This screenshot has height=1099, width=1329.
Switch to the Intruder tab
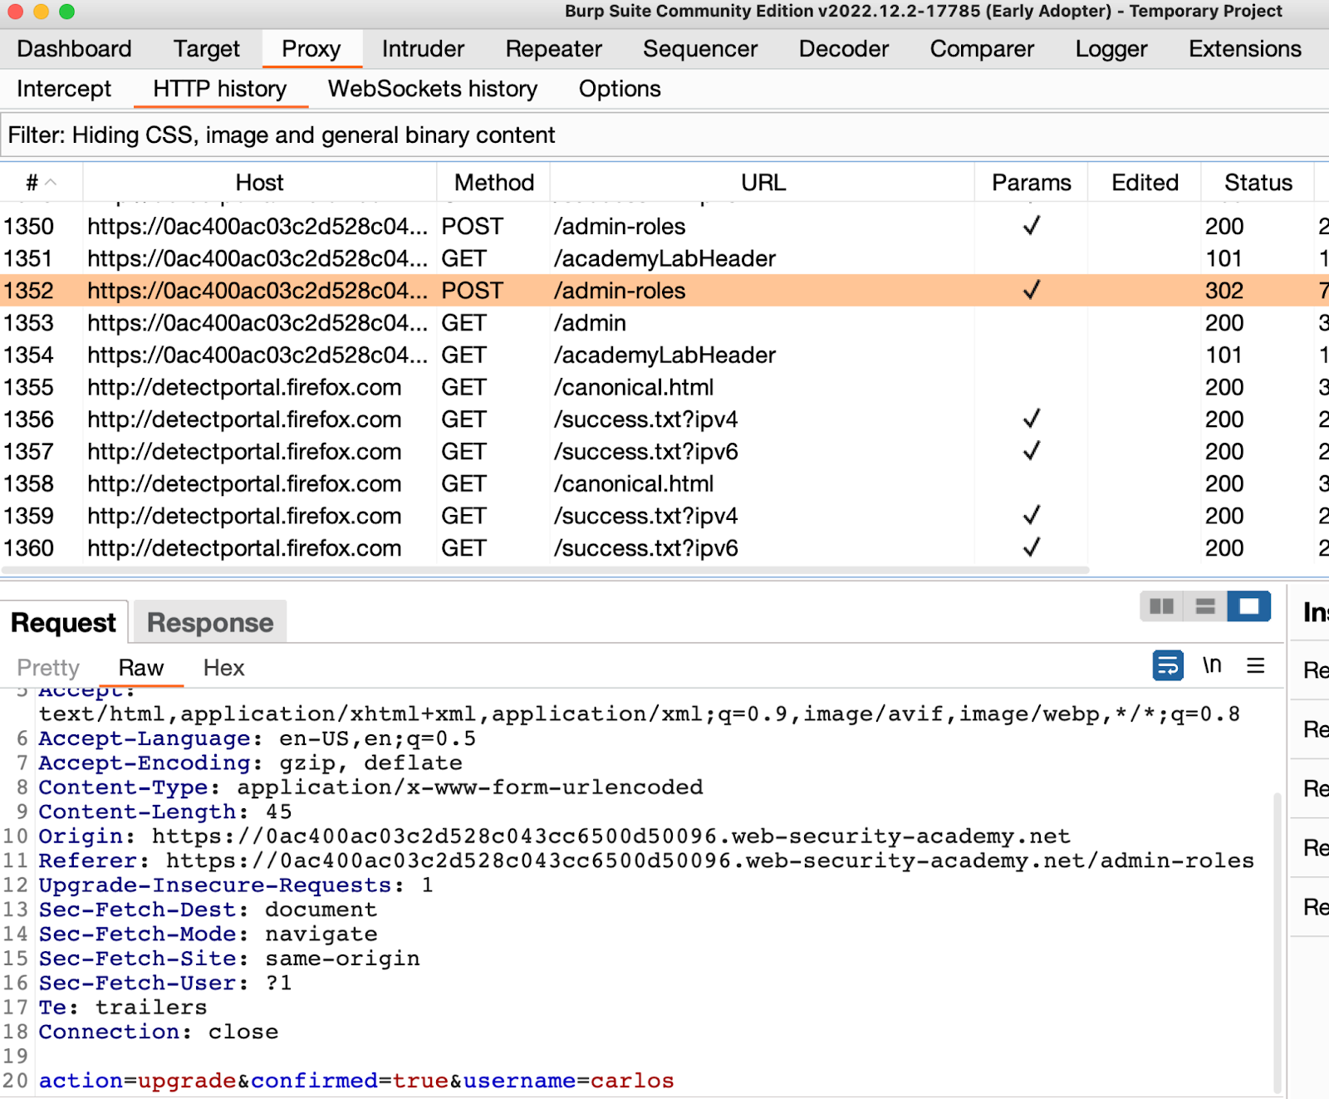423,49
